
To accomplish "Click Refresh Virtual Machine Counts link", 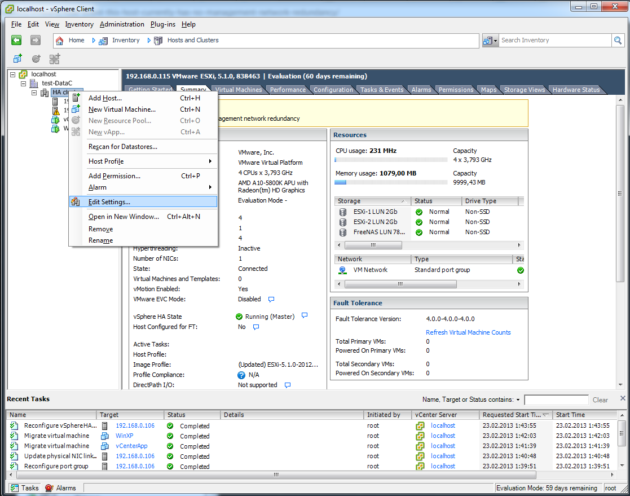I will 468,332.
